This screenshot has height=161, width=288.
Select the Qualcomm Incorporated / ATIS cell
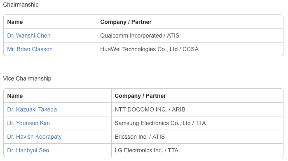pos(190,36)
